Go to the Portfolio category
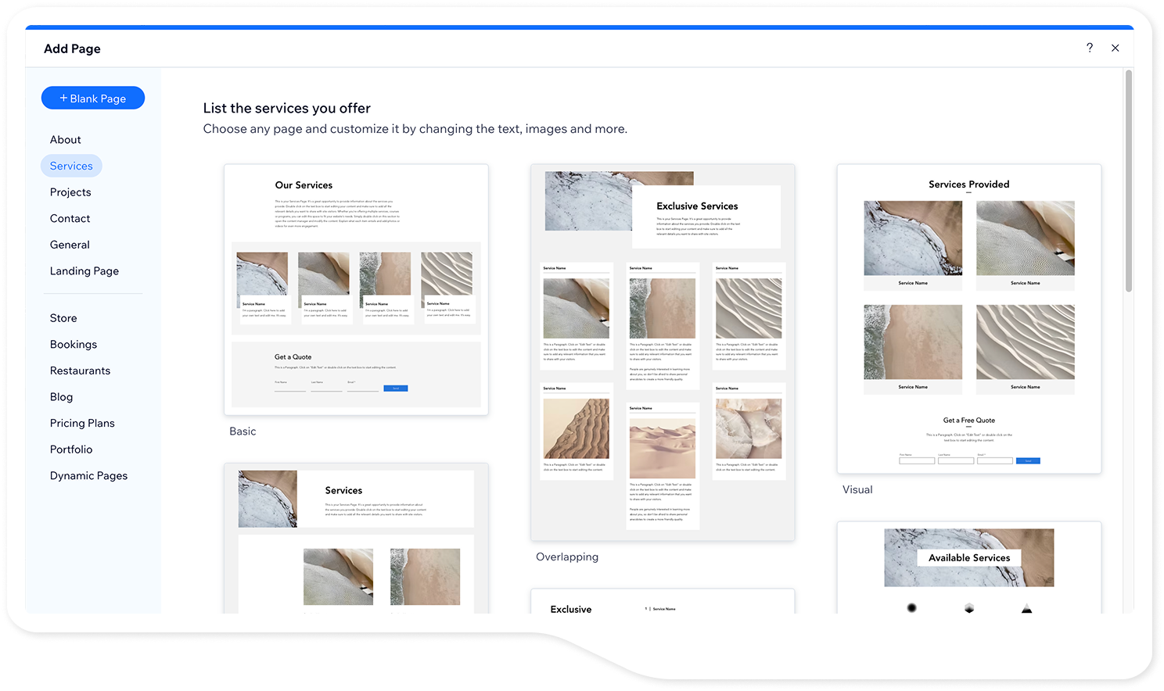This screenshot has width=1164, height=691. coord(71,449)
